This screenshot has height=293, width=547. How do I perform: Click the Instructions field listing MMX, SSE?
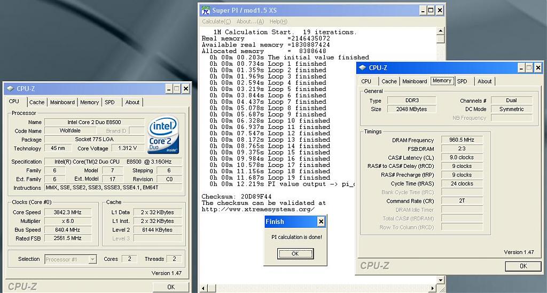coord(113,188)
